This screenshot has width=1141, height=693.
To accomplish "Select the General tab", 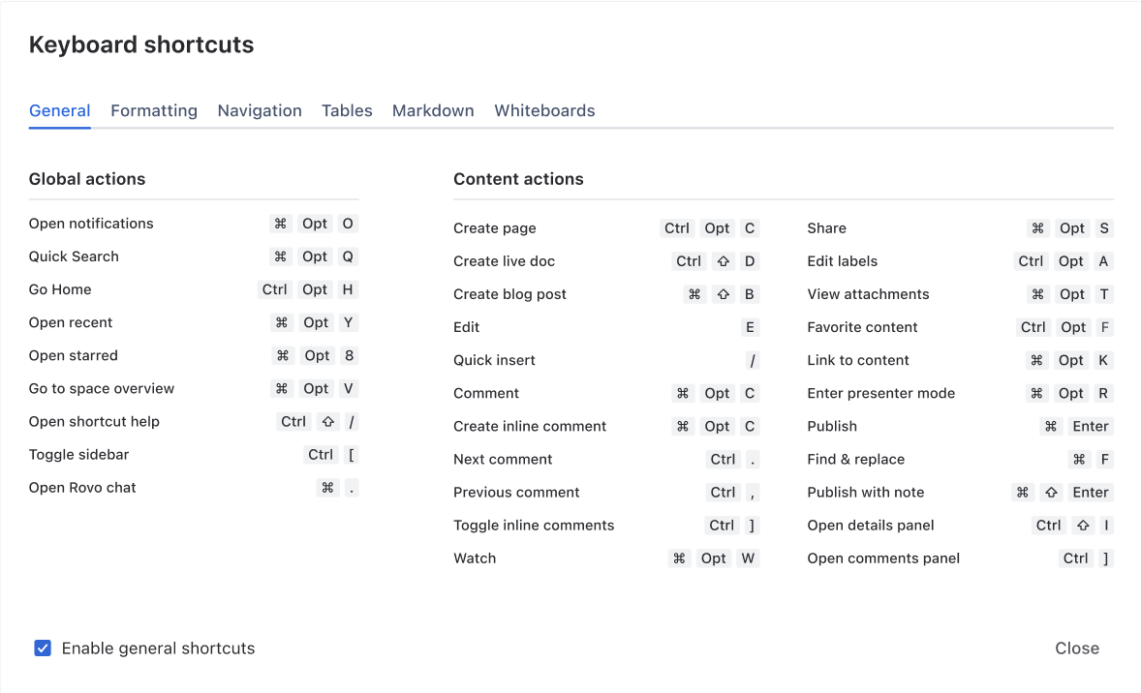I will point(59,110).
